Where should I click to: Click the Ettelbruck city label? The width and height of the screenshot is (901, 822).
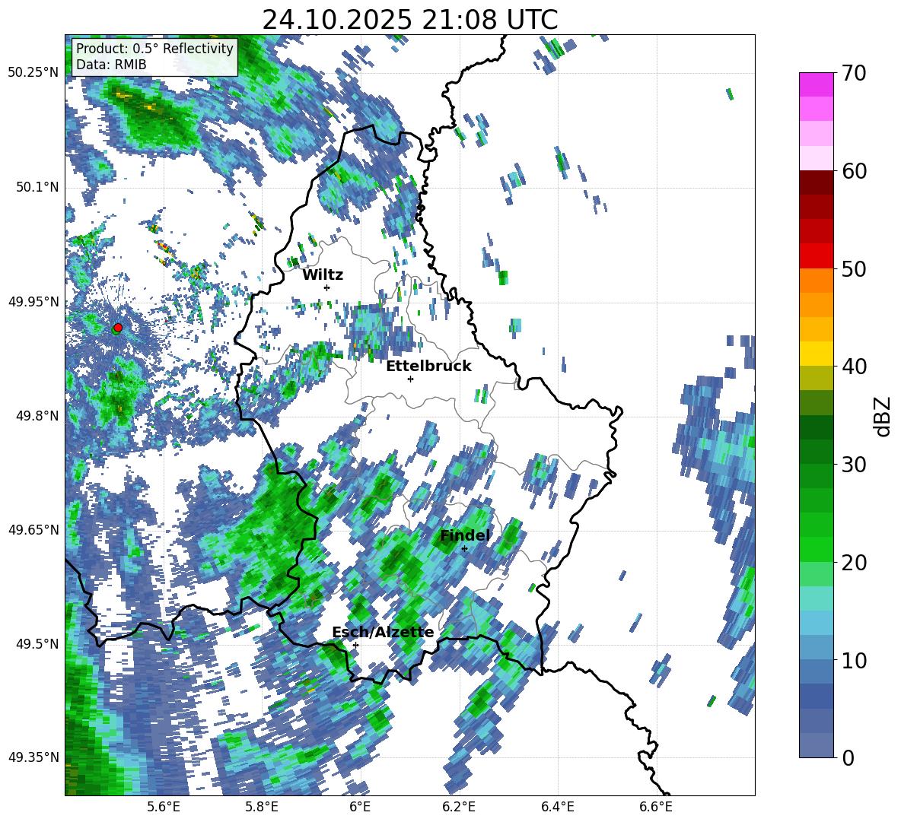428,367
